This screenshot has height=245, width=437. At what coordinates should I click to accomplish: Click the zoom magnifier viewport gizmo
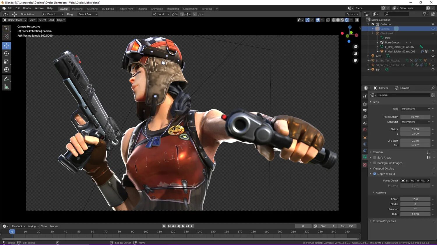pos(355,47)
